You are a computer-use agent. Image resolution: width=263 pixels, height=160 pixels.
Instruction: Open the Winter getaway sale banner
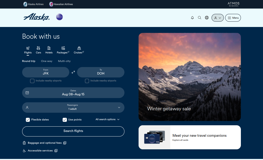point(190,77)
